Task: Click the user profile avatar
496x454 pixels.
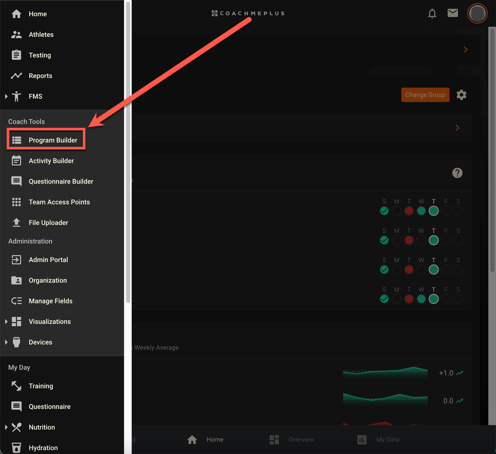Action: pos(477,13)
